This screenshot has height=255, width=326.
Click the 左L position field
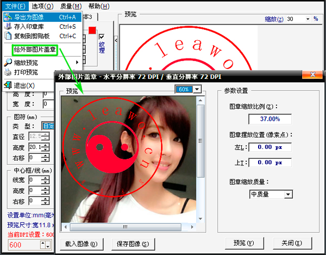270,147
